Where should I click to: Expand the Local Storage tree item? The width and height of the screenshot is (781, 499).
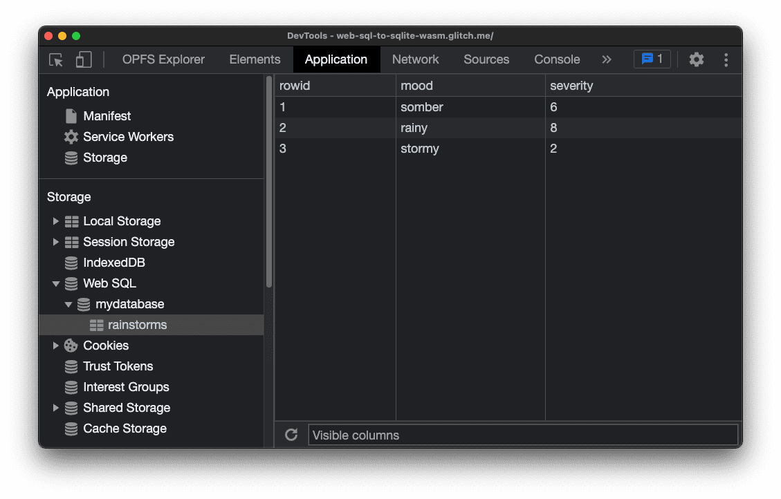point(56,221)
